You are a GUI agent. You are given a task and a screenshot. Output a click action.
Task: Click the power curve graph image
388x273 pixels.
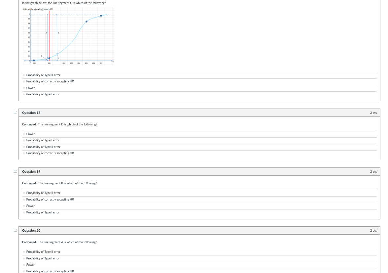68,36
